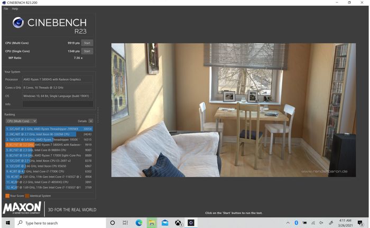Click the Processor field AMD Ryzen 7 5800HS
Screen dimensions: 370x228
tap(58, 80)
